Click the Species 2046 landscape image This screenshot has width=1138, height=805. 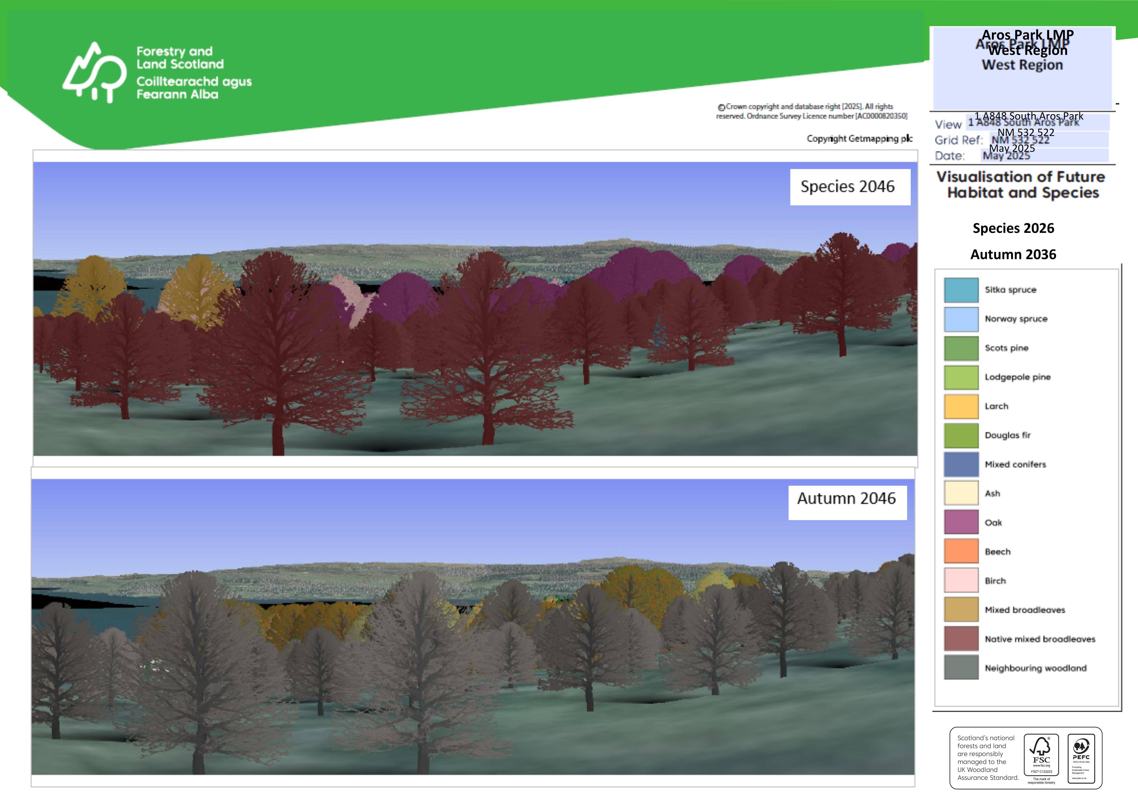pyautogui.click(x=475, y=309)
